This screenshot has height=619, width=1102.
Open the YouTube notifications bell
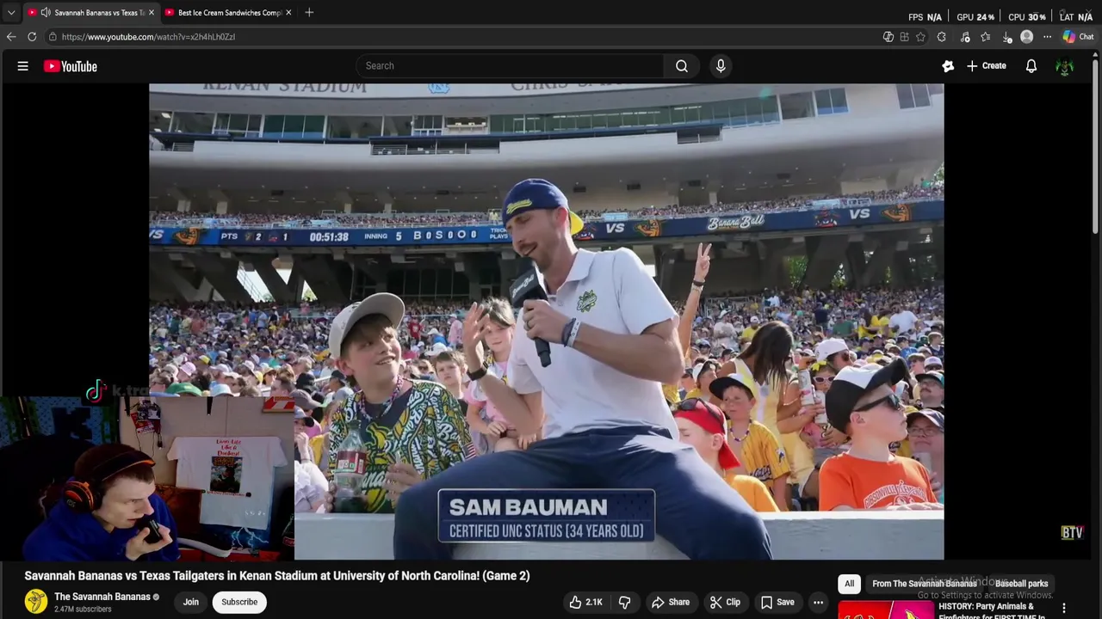click(x=1031, y=66)
